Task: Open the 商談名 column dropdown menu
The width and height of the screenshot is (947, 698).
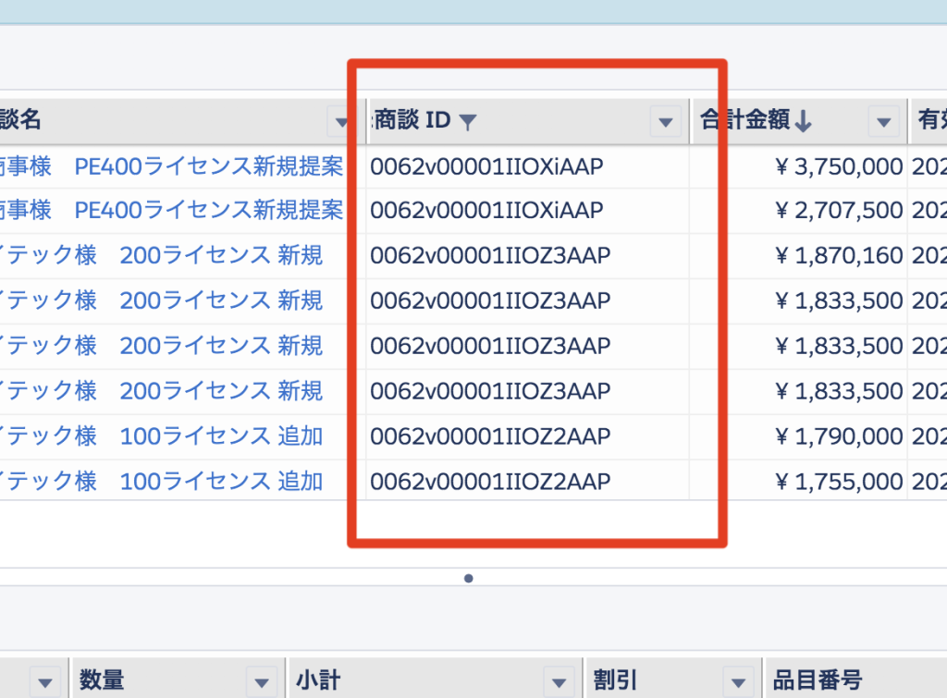Action: point(341,121)
